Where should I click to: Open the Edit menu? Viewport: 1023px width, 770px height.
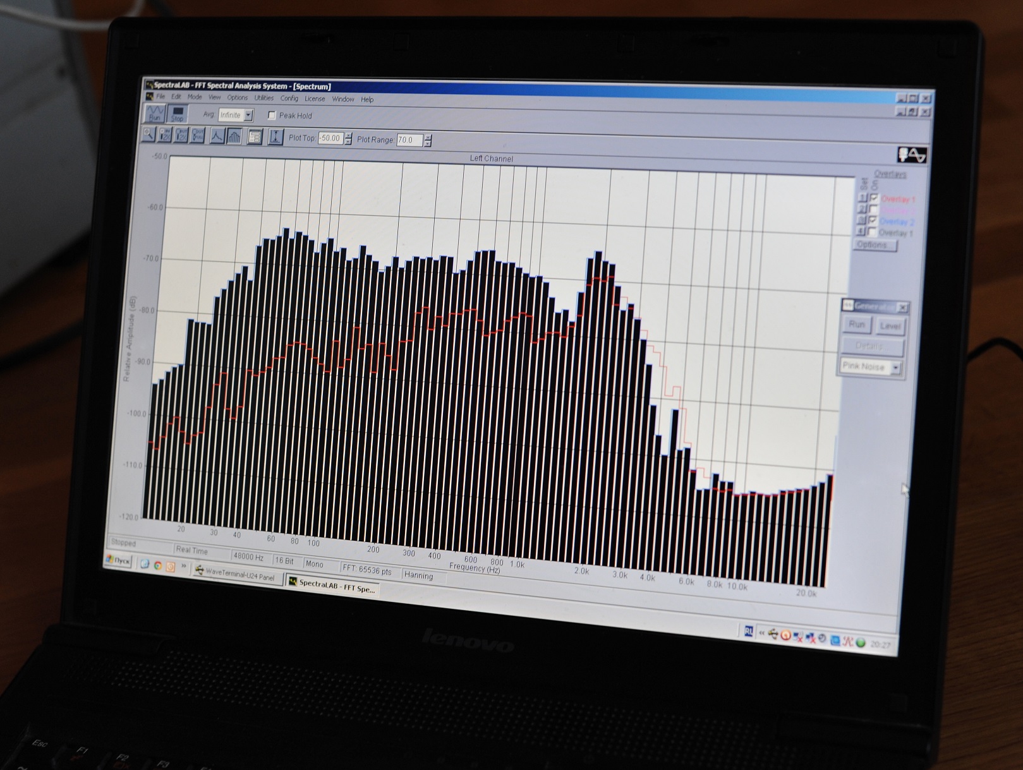[176, 97]
